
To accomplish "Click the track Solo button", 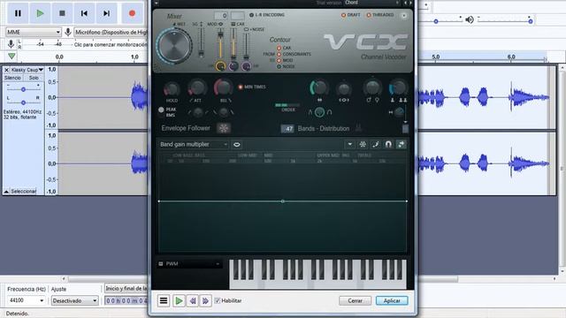I will tap(34, 78).
